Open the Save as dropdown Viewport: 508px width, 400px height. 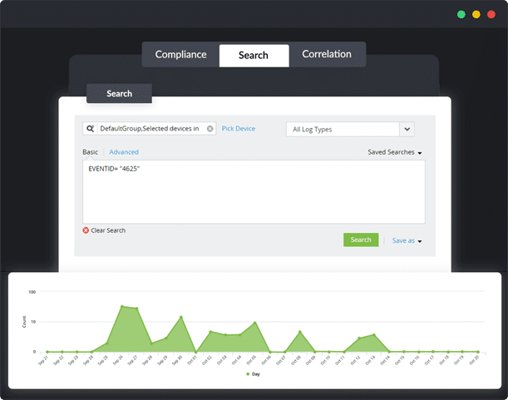coord(407,240)
